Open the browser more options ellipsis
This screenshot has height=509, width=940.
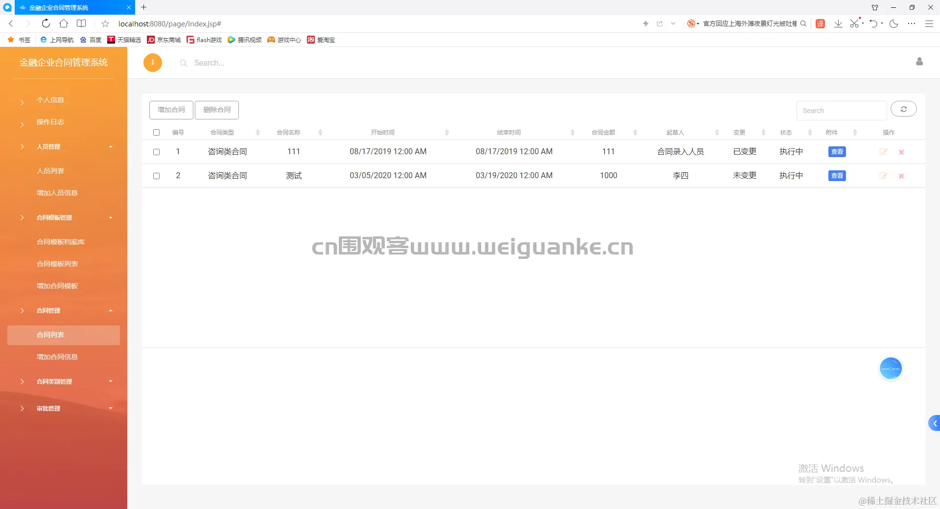click(911, 23)
